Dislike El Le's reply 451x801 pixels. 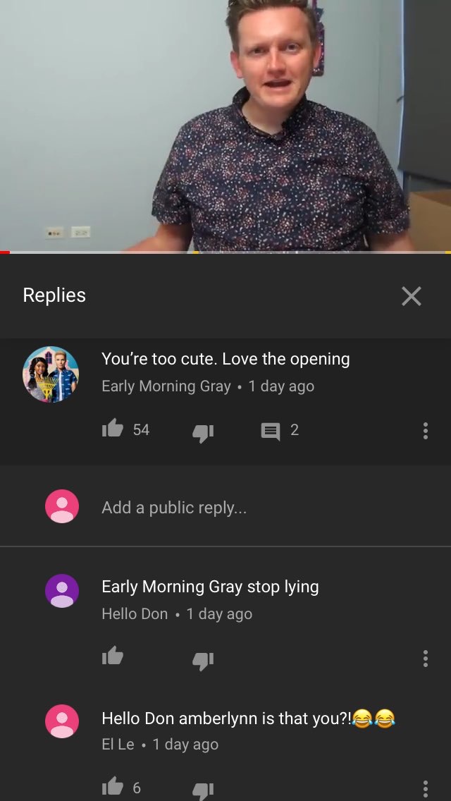point(203,791)
